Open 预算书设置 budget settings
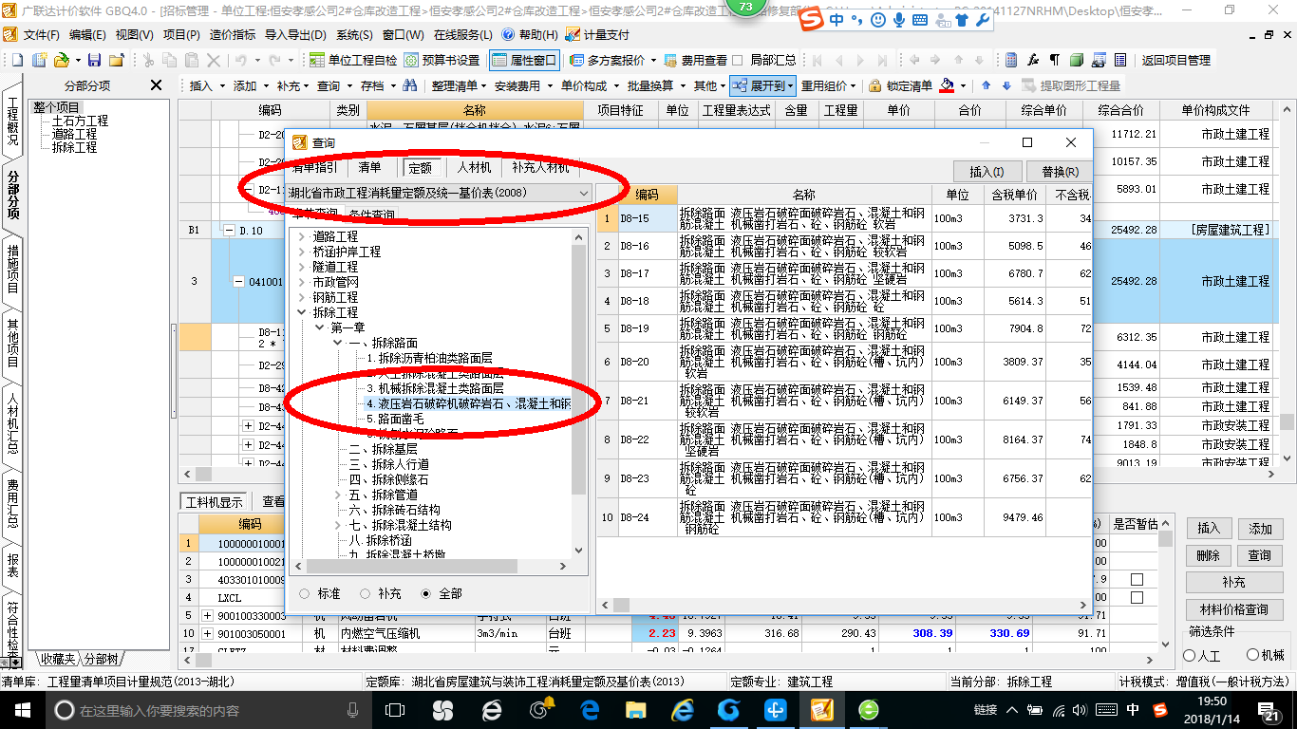This screenshot has height=729, width=1297. (443, 60)
